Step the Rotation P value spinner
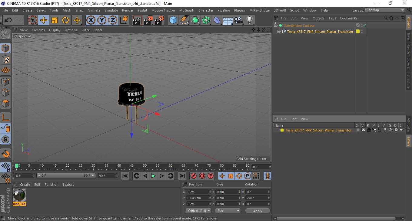The image size is (412, 221). point(269,198)
